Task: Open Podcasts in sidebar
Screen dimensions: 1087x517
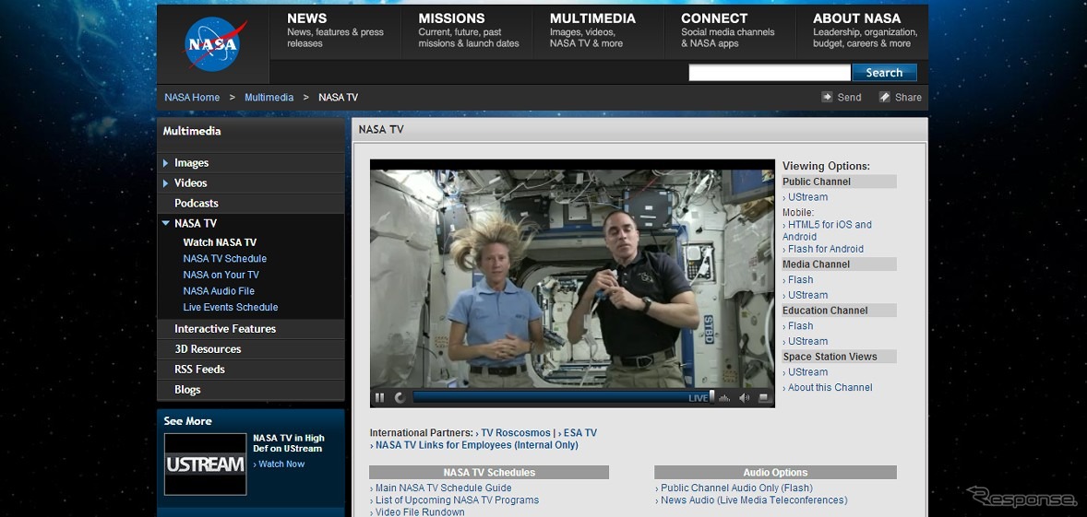Action: point(197,204)
